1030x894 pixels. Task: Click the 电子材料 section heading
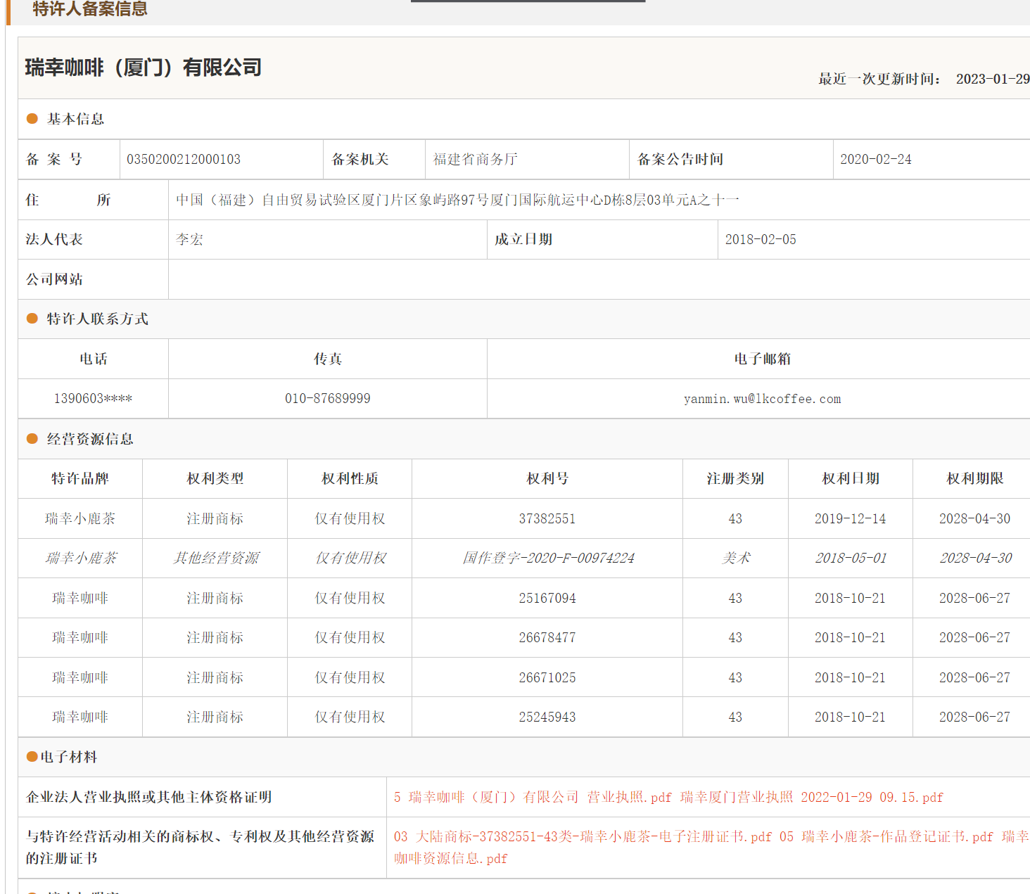point(69,757)
